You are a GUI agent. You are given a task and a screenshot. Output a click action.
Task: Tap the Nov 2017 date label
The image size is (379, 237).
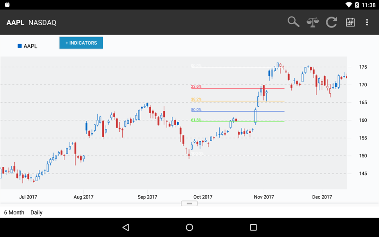(x=264, y=197)
